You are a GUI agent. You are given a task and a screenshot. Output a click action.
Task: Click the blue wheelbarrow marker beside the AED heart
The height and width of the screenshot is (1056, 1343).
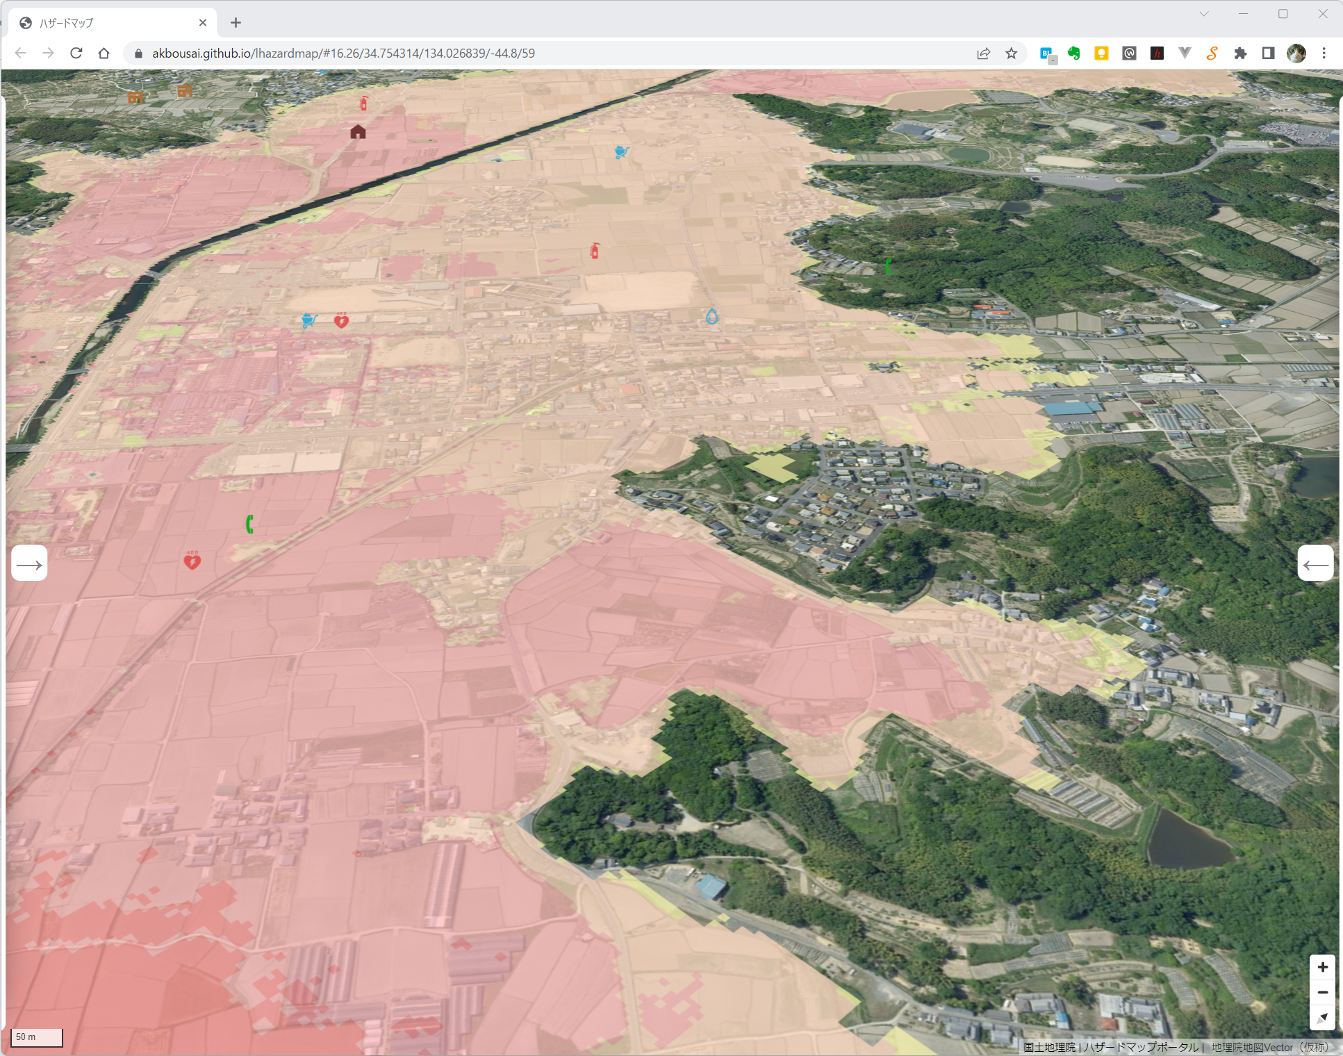click(x=309, y=320)
